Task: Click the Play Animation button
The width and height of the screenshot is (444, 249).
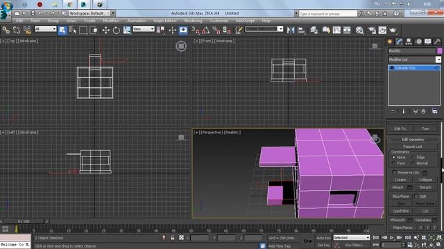Action: (392, 238)
